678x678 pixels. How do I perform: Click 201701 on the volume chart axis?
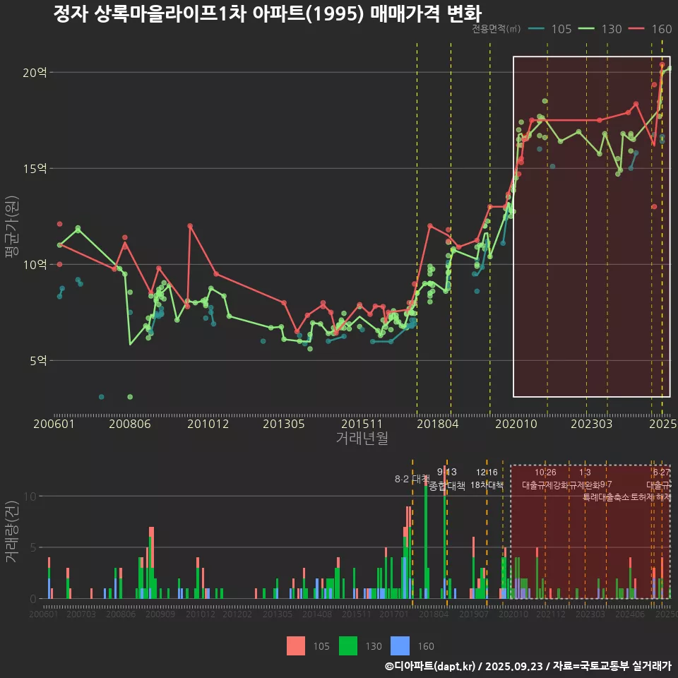pyautogui.click(x=394, y=614)
